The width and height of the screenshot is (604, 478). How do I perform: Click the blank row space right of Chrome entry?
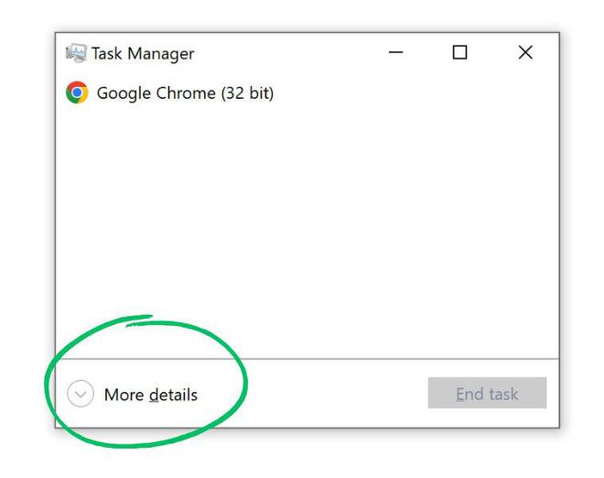click(x=412, y=92)
